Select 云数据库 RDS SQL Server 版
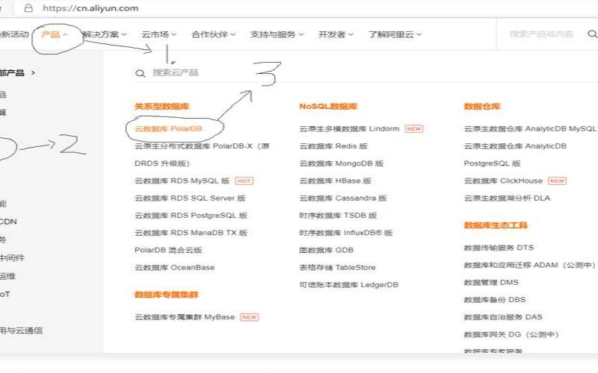 [190, 198]
